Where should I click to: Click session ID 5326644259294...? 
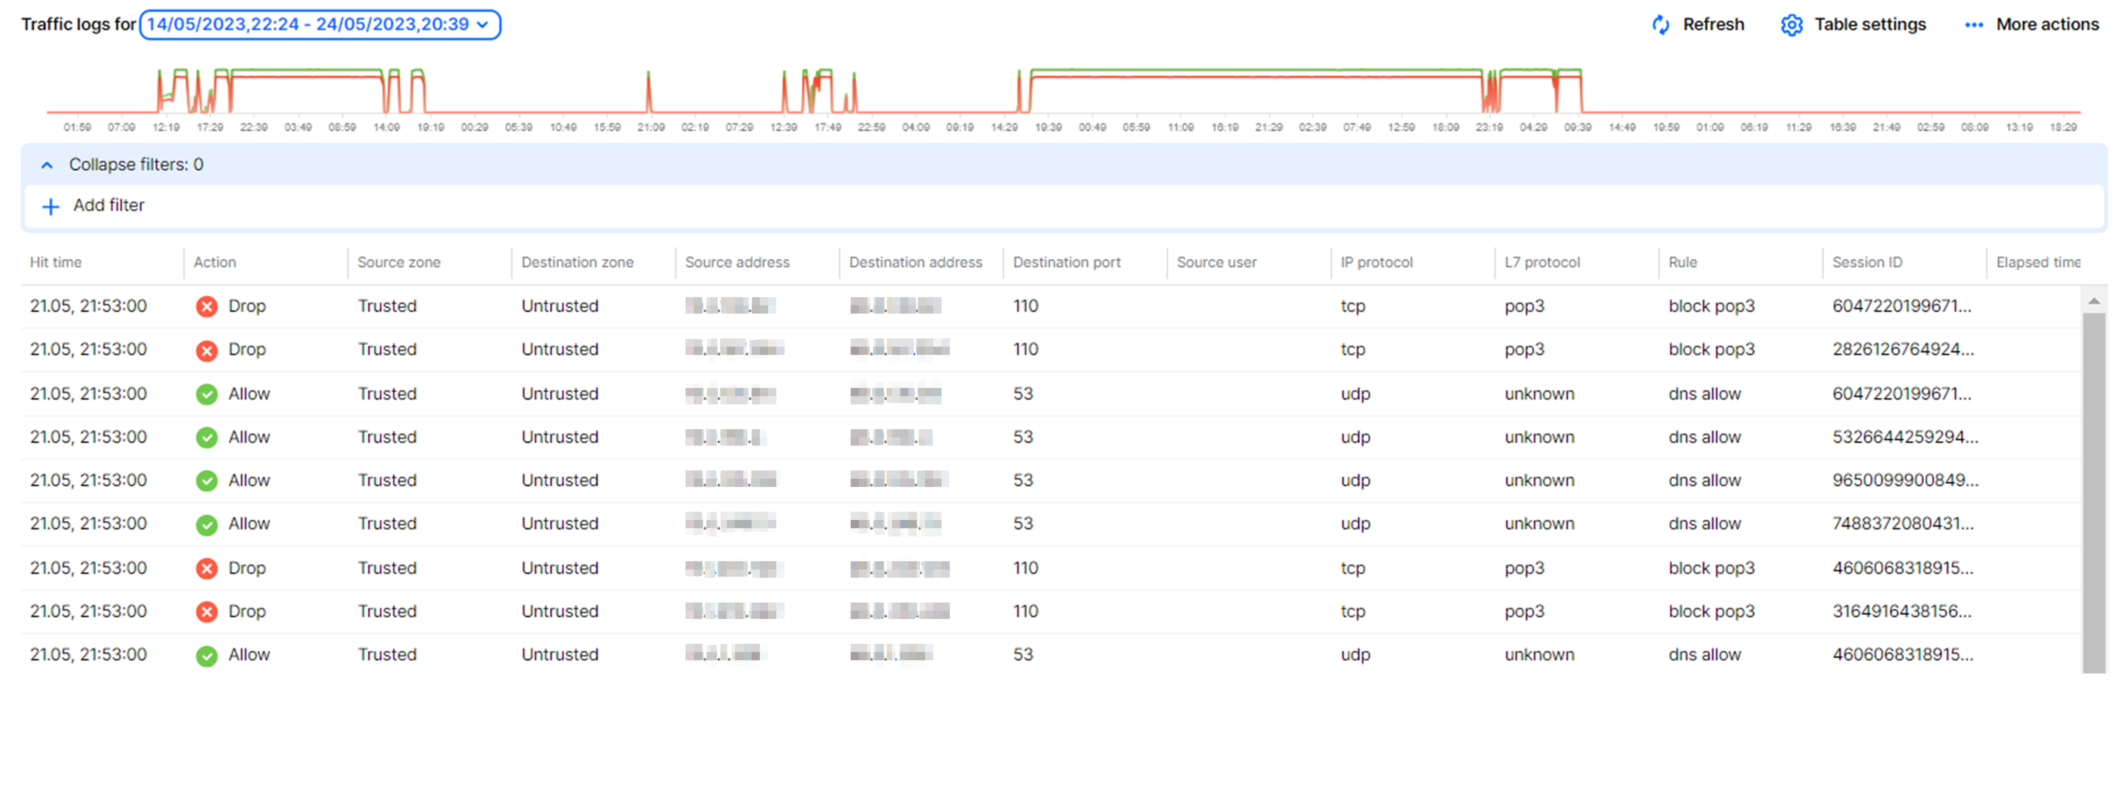tap(1906, 437)
